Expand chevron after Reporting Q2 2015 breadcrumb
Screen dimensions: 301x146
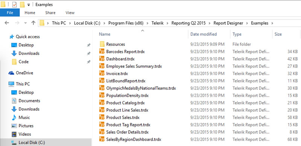pos(210,23)
